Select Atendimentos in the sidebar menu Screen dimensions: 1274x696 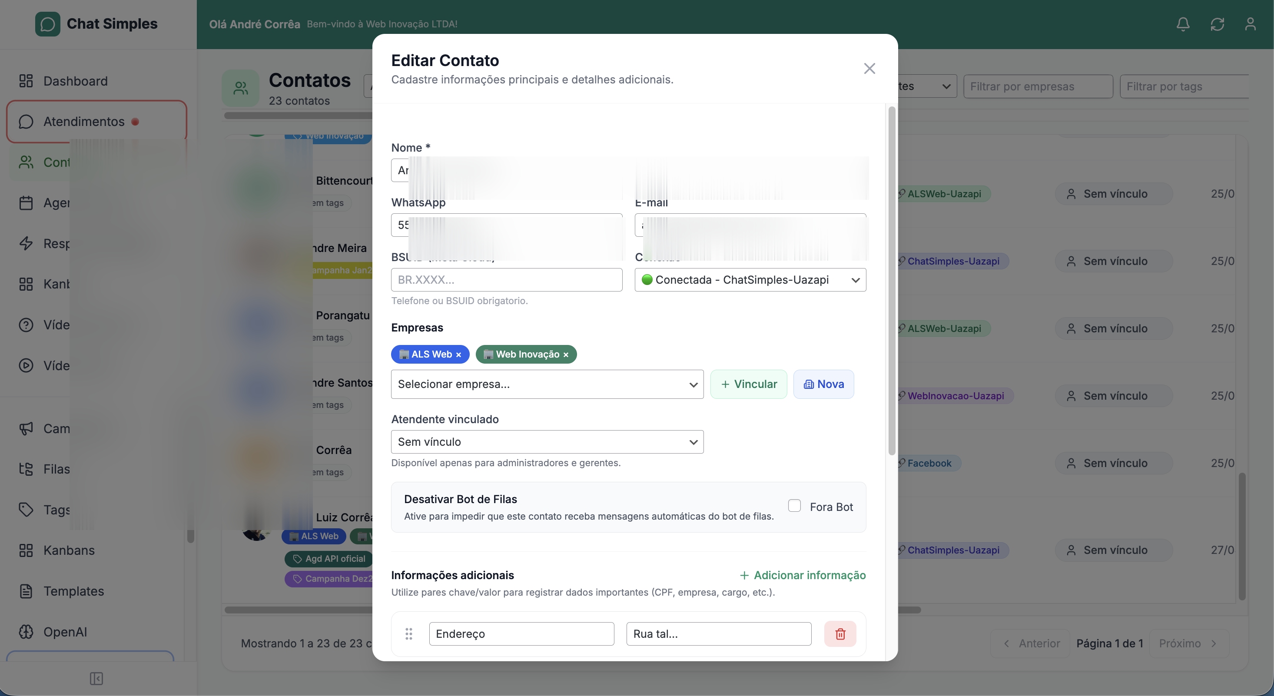[83, 121]
